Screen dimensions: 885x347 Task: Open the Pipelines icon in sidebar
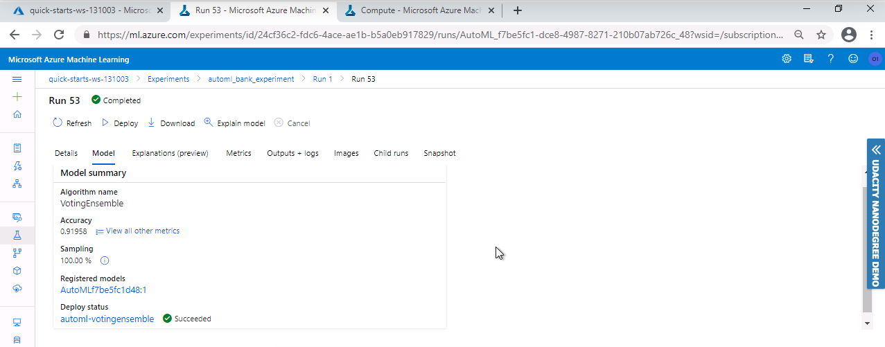(x=17, y=253)
